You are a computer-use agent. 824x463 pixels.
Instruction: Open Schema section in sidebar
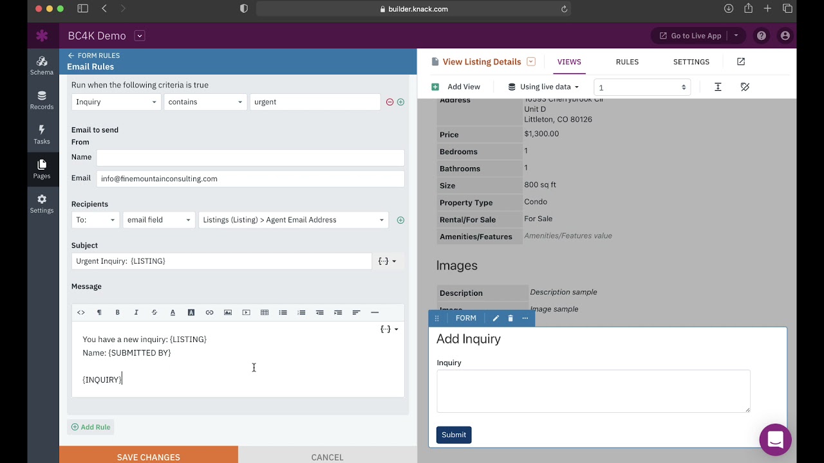coord(42,66)
